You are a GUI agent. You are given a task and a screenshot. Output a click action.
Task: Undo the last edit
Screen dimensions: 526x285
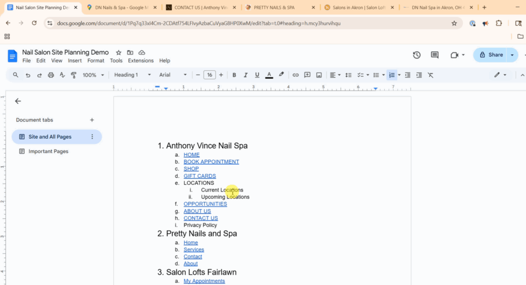pyautogui.click(x=28, y=75)
